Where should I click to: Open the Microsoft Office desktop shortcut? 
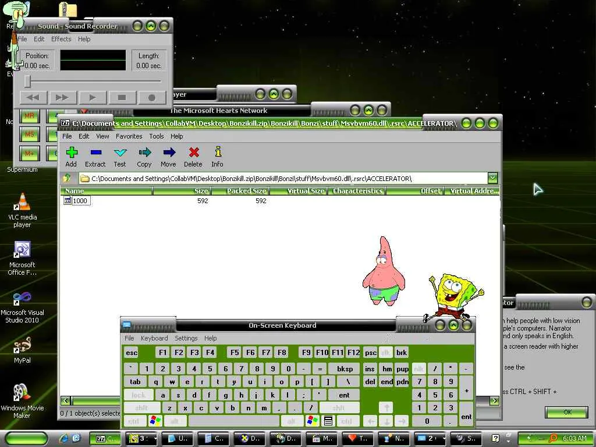click(x=22, y=258)
